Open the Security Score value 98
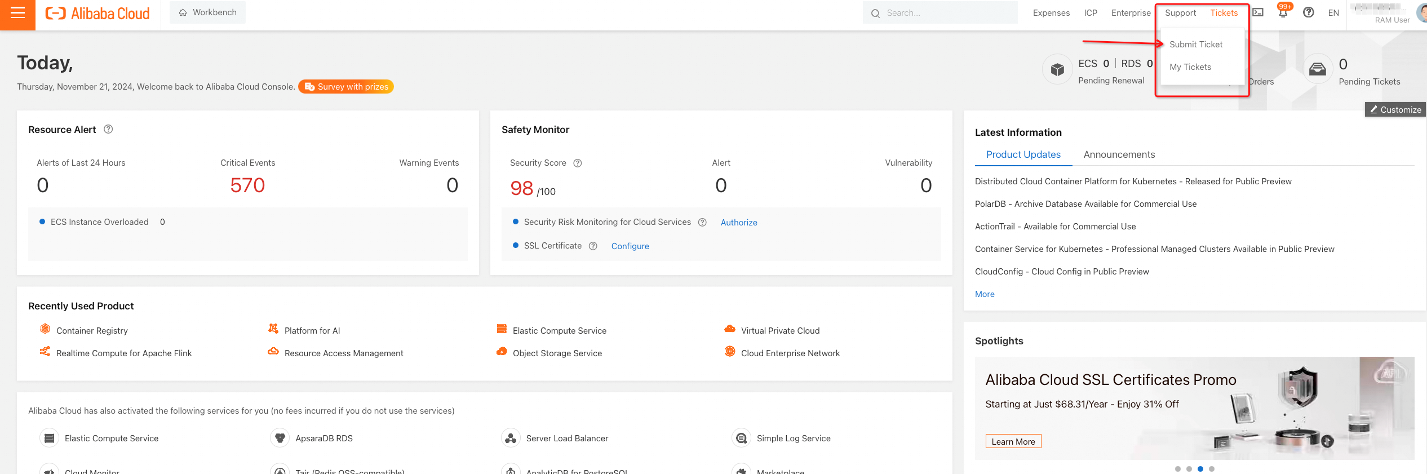 pos(521,188)
